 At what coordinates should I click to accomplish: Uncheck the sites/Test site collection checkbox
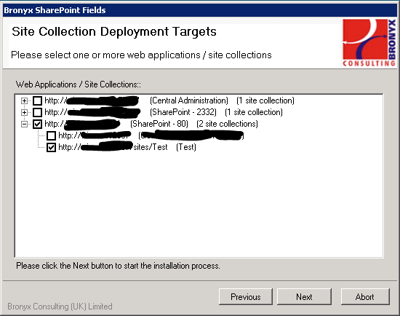[x=52, y=147]
